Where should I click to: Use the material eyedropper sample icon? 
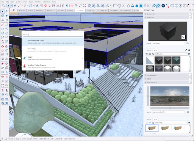coord(186,50)
